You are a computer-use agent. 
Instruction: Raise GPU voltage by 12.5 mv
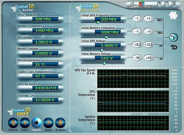149,45
